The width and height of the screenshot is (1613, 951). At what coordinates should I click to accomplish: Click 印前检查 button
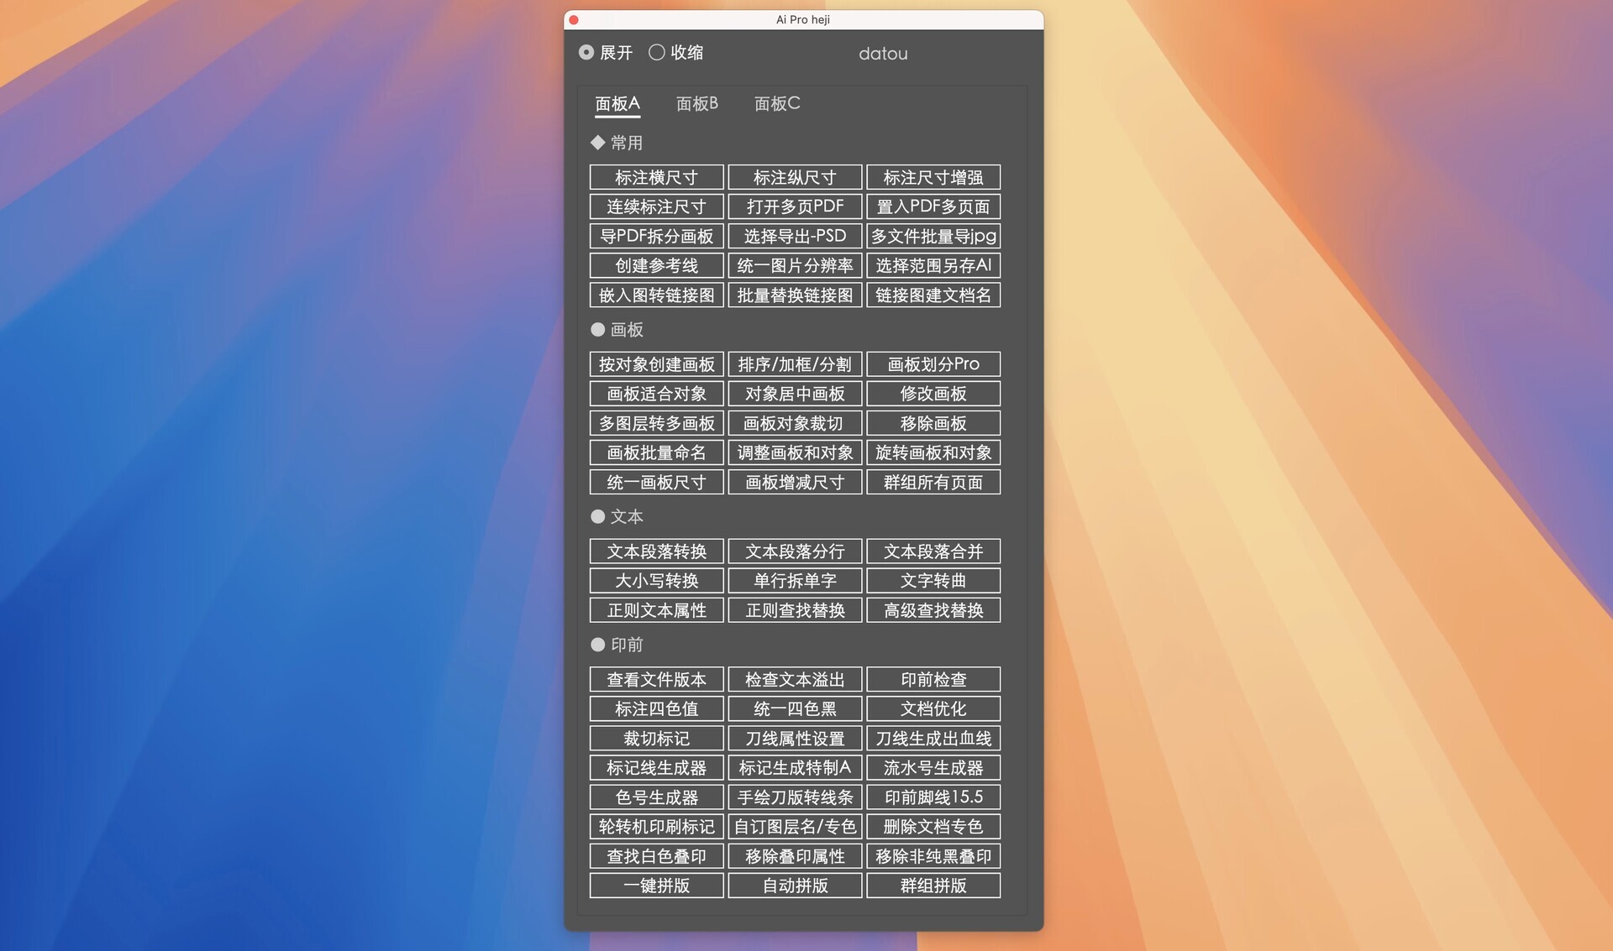(933, 679)
